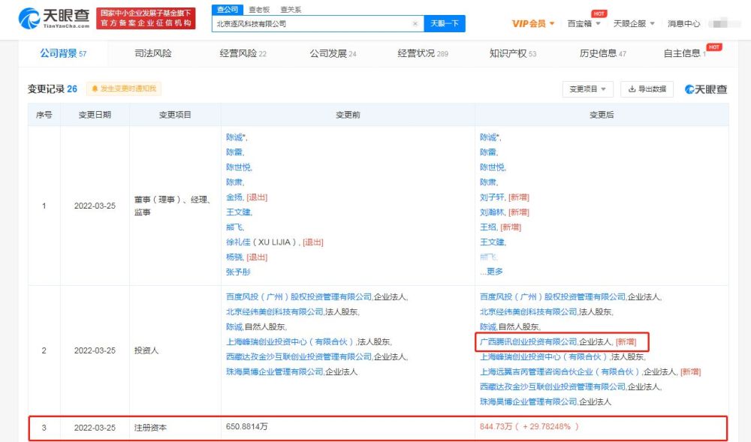Click the 变更日期 column header
Image resolution: width=751 pixels, height=442 pixels.
pyautogui.click(x=95, y=115)
